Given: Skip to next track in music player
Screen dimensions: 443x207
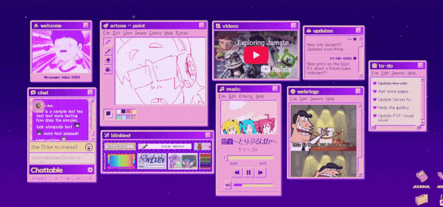Looking at the screenshot, I should pyautogui.click(x=260, y=172).
